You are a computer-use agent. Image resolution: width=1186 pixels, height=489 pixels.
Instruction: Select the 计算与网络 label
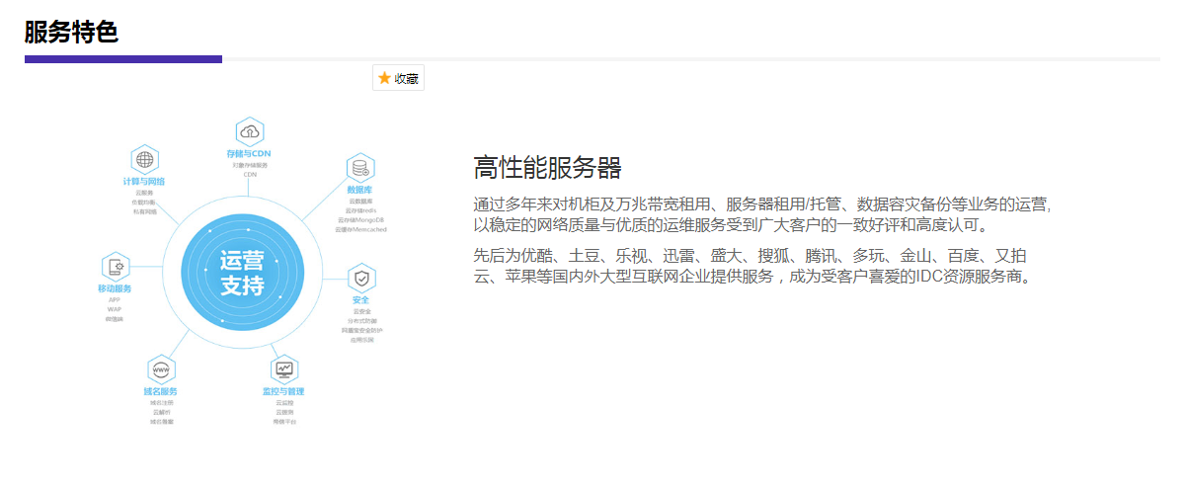point(144,182)
